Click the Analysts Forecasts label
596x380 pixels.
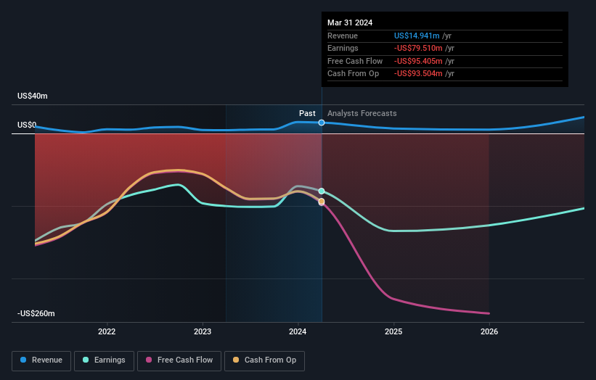point(362,114)
